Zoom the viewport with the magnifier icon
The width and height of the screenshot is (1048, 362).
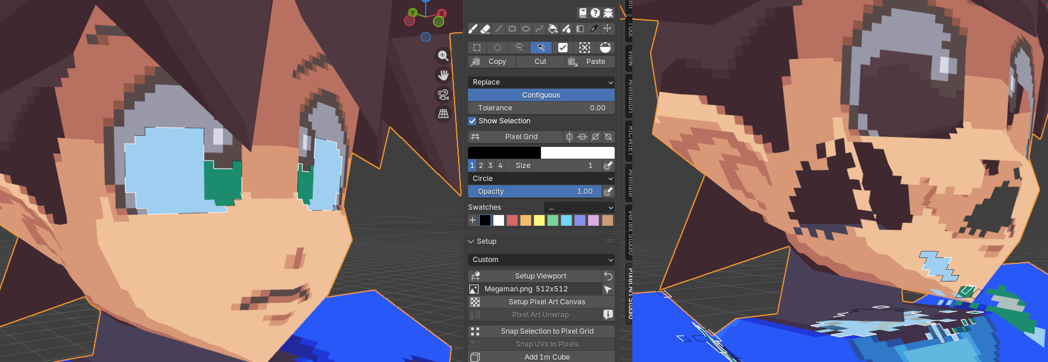443,56
